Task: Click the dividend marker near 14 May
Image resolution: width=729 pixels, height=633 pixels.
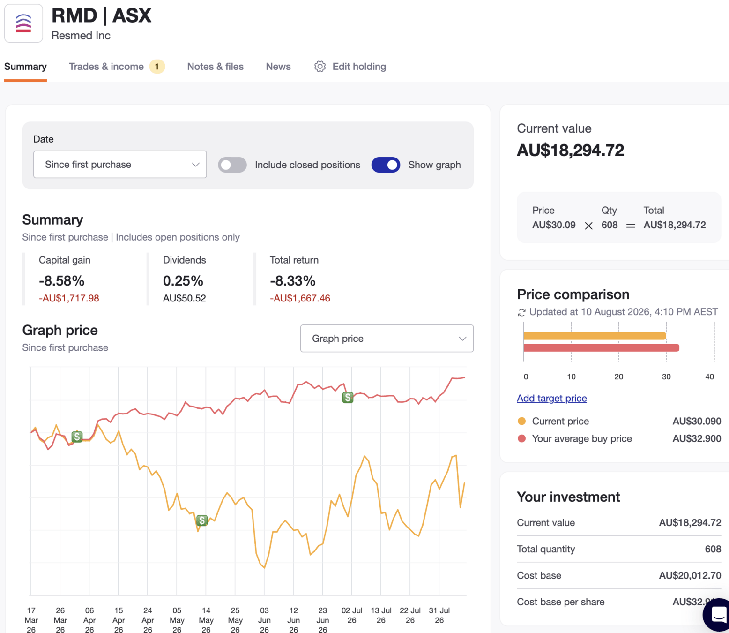Action: (x=202, y=520)
